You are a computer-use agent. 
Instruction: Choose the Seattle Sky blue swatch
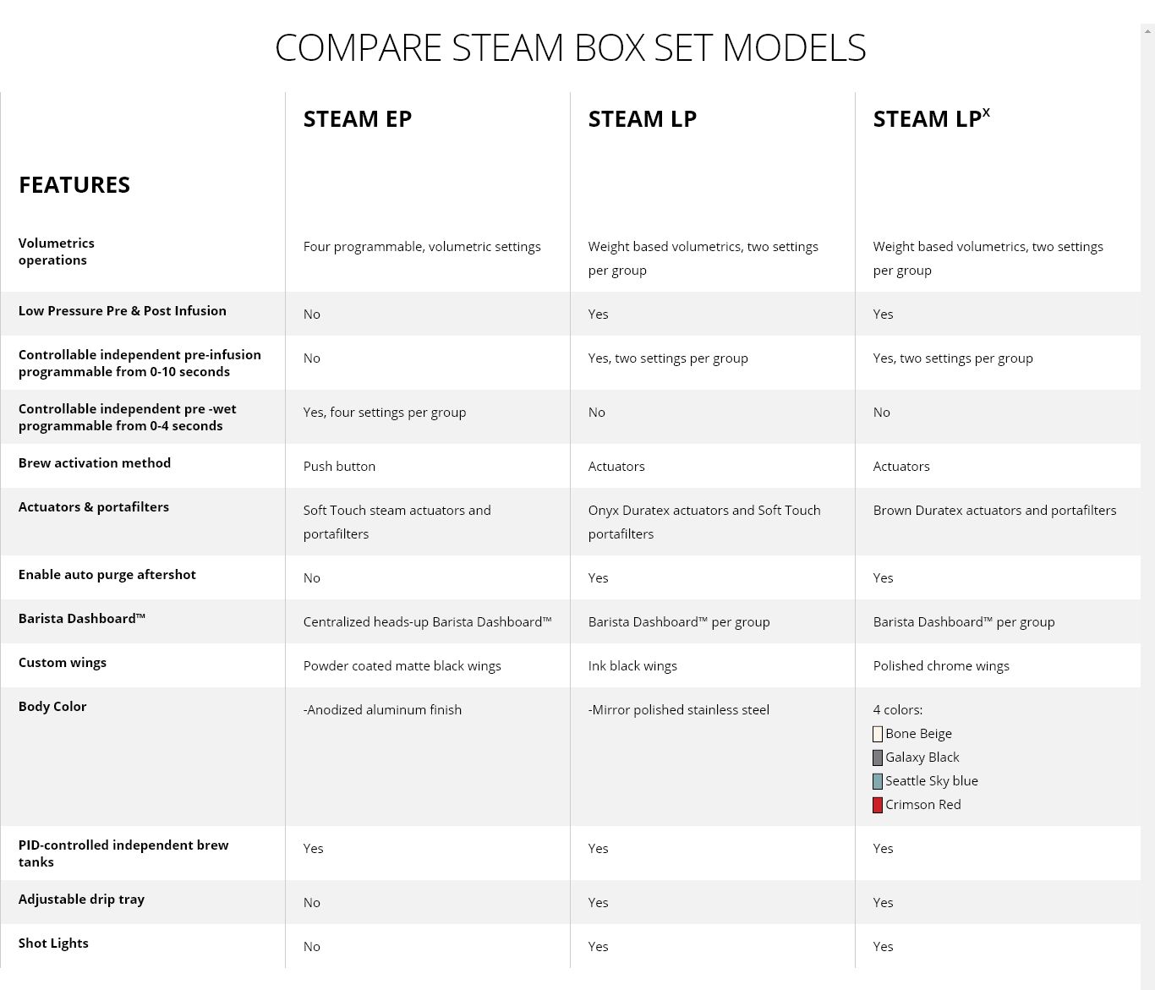pos(878,781)
